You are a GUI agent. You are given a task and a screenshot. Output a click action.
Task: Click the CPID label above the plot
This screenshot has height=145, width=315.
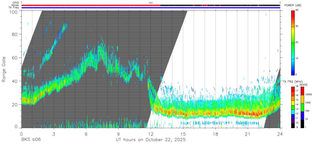(x=15, y=3)
